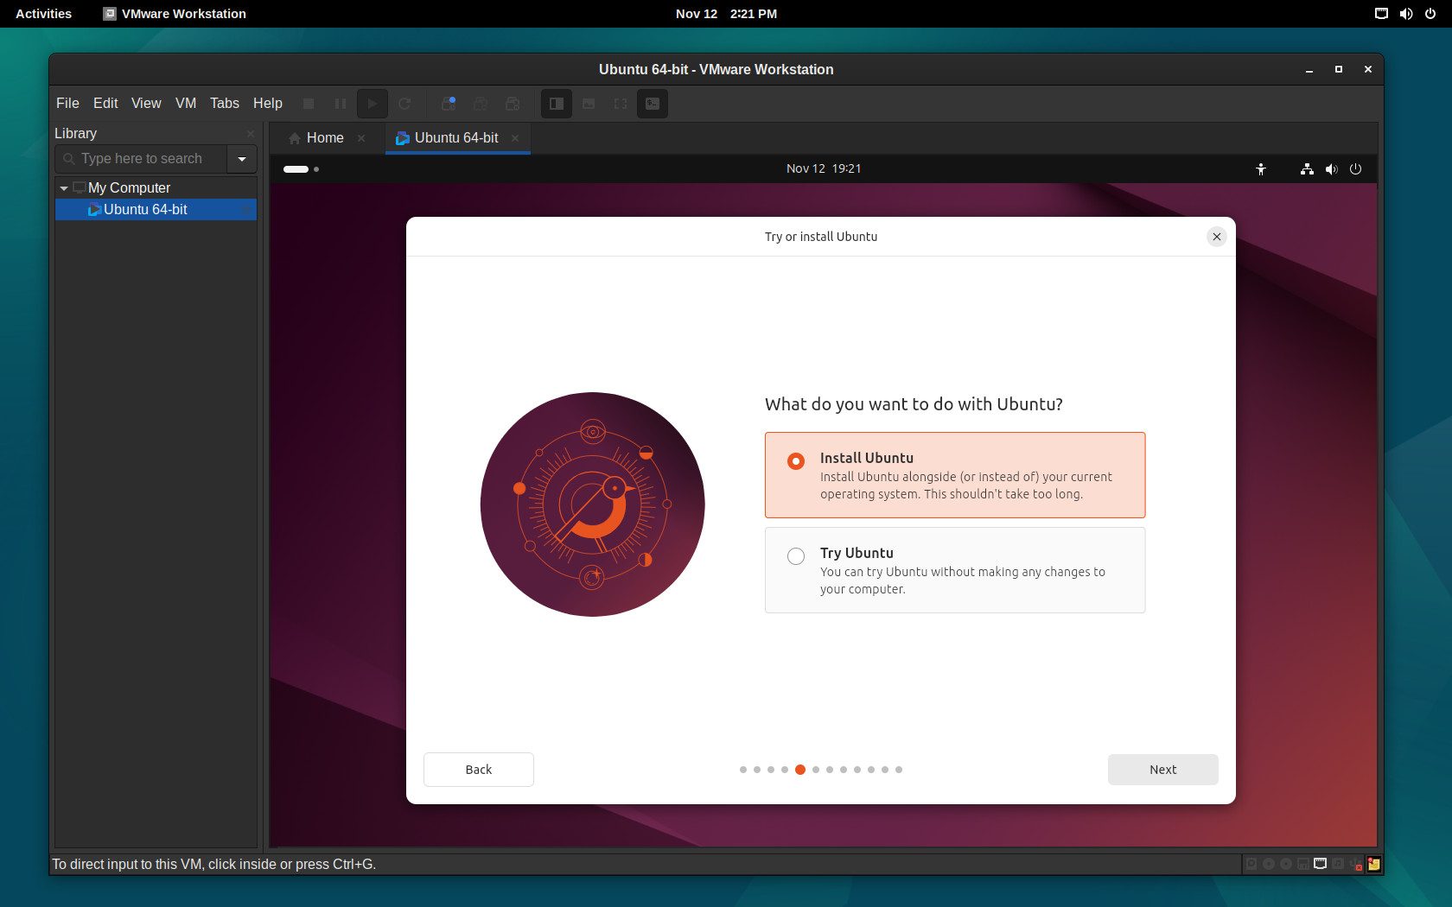Close the Try or install Ubuntu dialog
The width and height of the screenshot is (1452, 907).
1217,237
